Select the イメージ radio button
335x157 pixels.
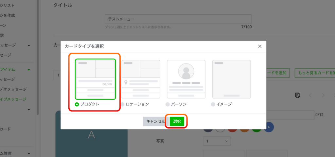(x=213, y=104)
